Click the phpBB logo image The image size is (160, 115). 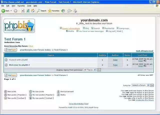coord(19,26)
